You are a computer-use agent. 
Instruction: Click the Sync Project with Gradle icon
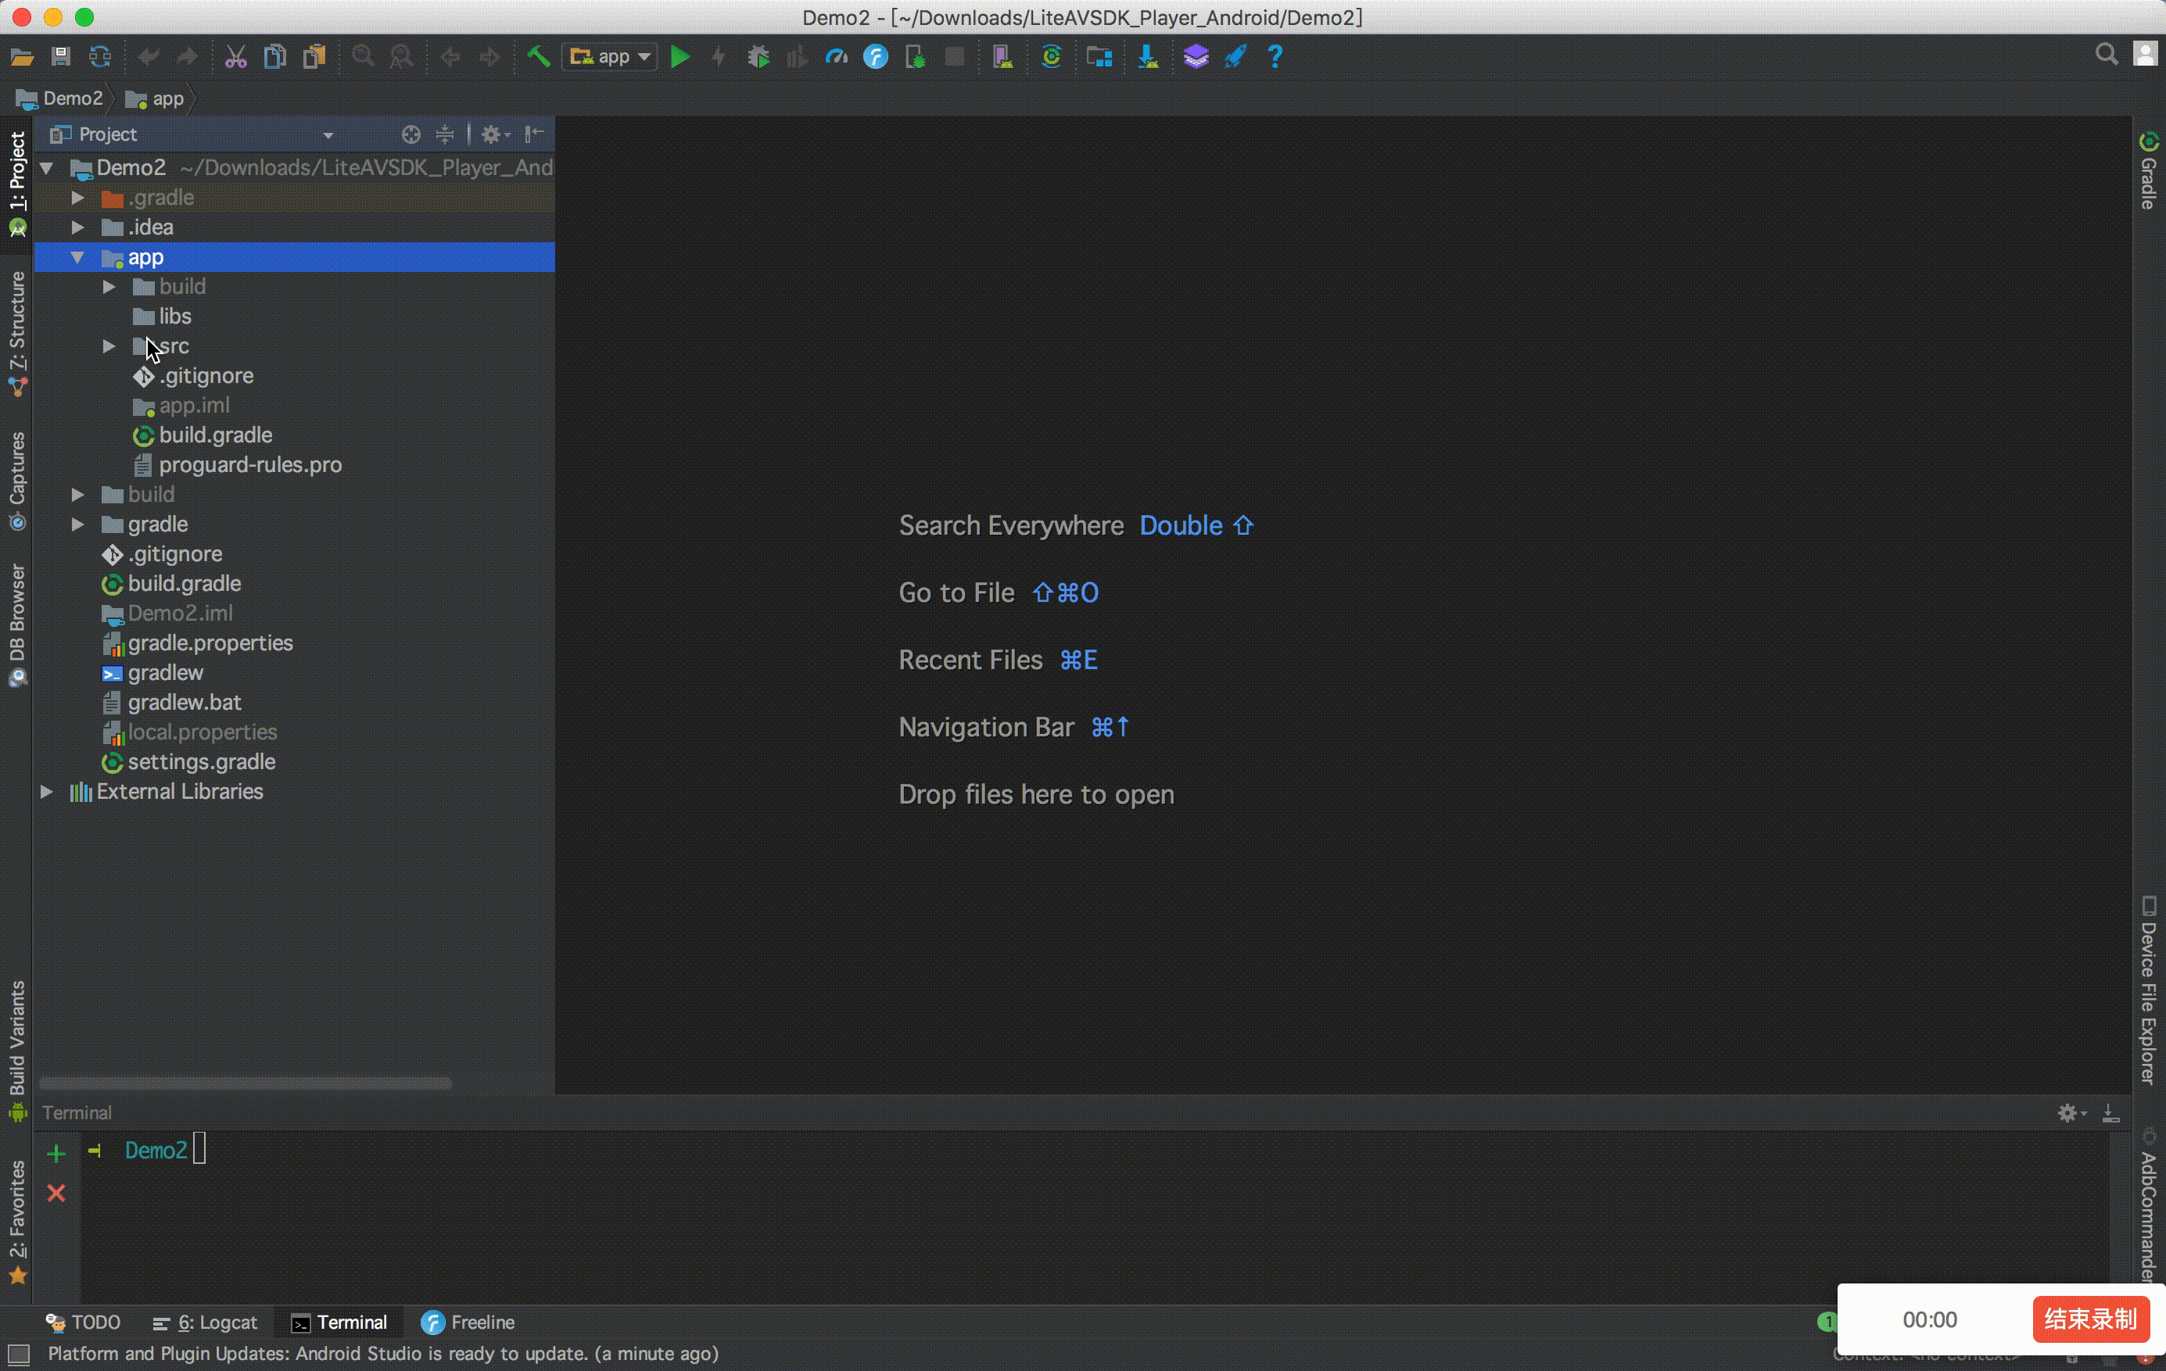click(1051, 58)
